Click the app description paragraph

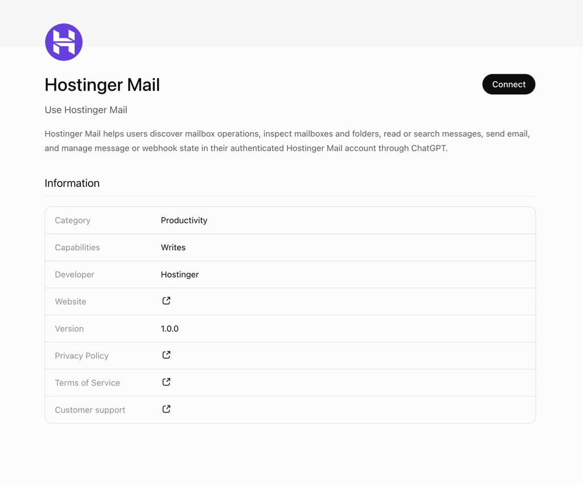[x=287, y=141]
